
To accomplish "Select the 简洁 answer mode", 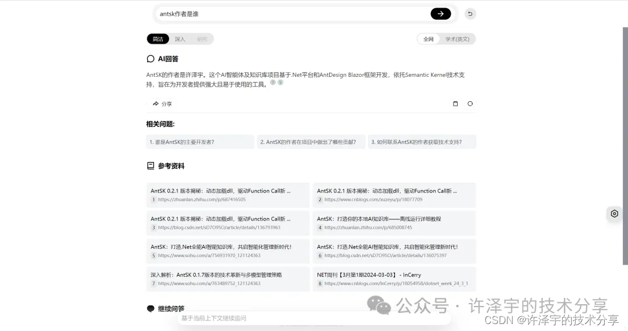I will click(x=158, y=39).
